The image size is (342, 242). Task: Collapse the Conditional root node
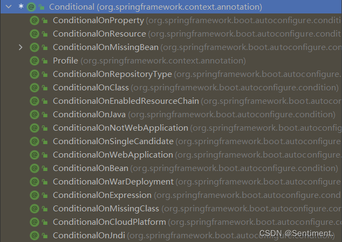[9, 7]
